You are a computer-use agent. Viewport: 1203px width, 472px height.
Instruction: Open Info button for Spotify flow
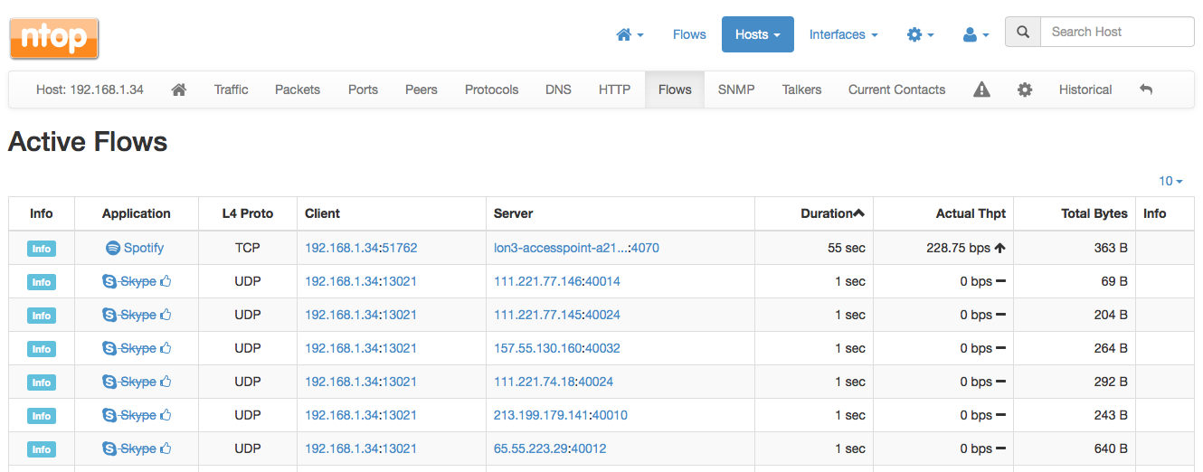(42, 249)
